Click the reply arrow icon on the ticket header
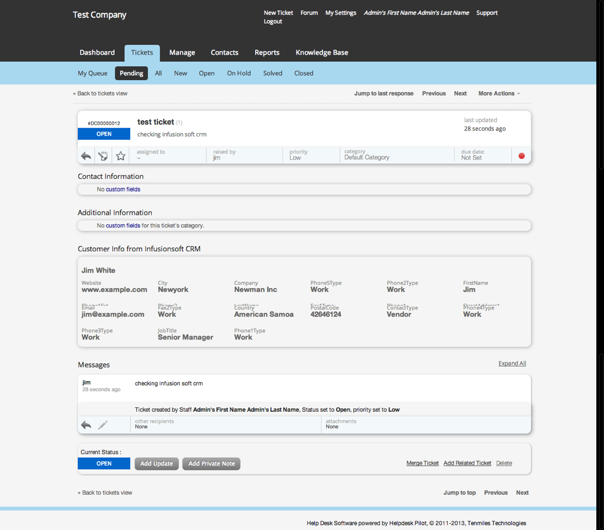The image size is (604, 530). tap(86, 156)
